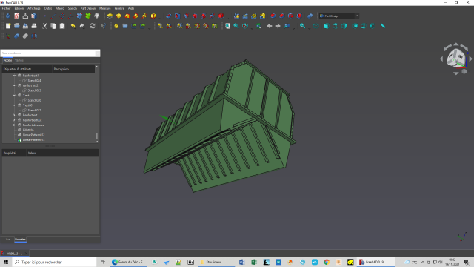The height and width of the screenshot is (267, 474).
Task: Open the Part Design workbench dropdown
Action: [x=339, y=16]
